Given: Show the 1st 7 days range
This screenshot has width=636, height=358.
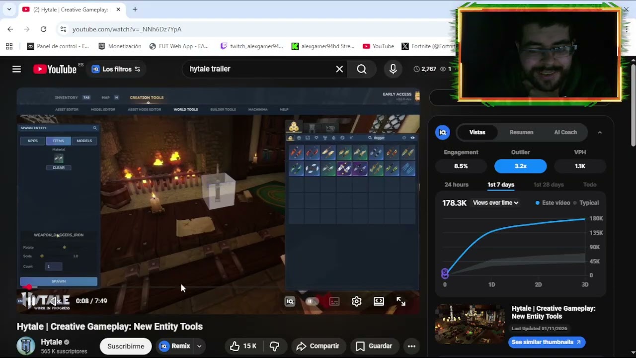Looking at the screenshot, I should click(501, 184).
